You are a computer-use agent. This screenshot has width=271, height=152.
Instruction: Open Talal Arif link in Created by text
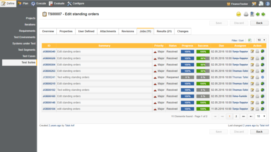[69, 125]
